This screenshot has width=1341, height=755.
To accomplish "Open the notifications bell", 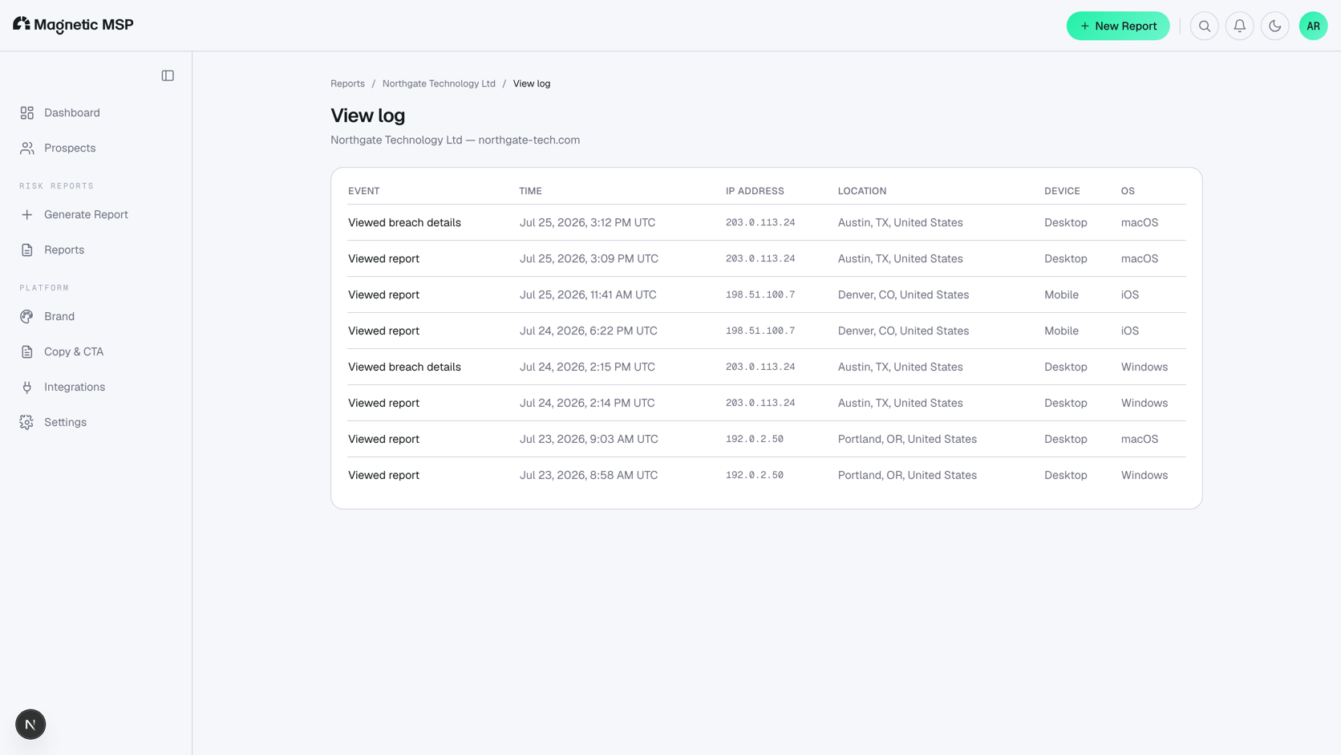I will (x=1239, y=26).
